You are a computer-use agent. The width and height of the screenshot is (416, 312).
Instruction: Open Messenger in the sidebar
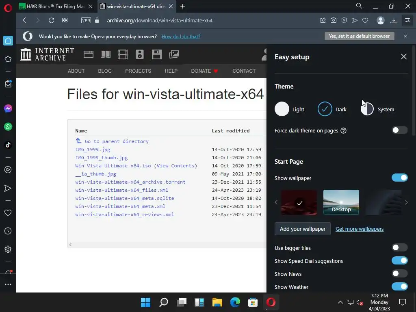8,108
